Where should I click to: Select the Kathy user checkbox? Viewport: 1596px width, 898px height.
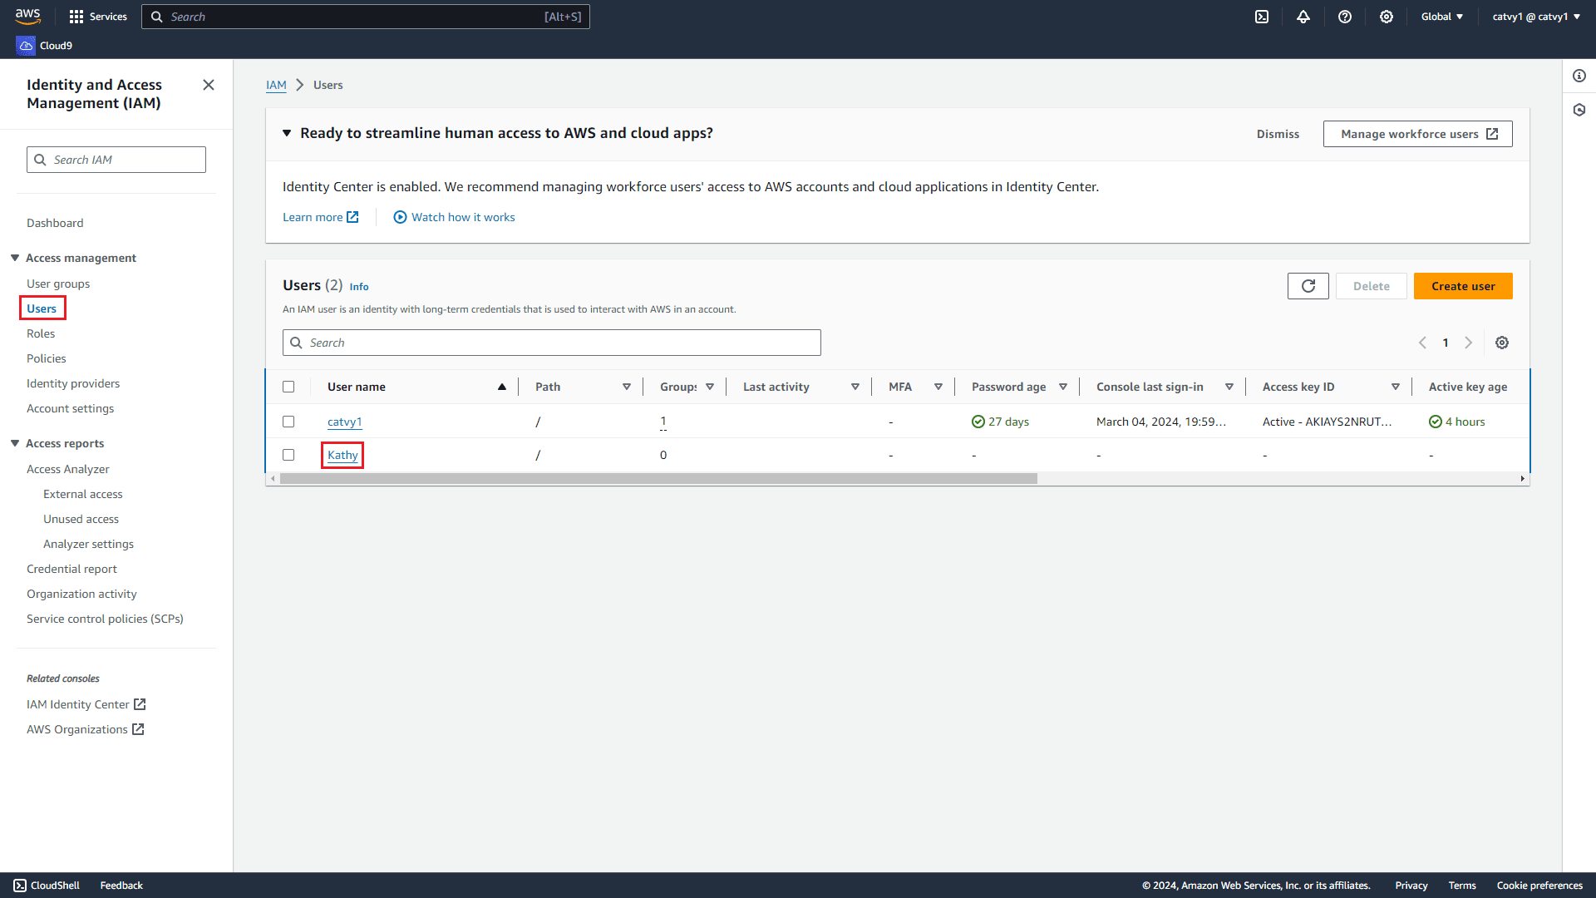[288, 455]
